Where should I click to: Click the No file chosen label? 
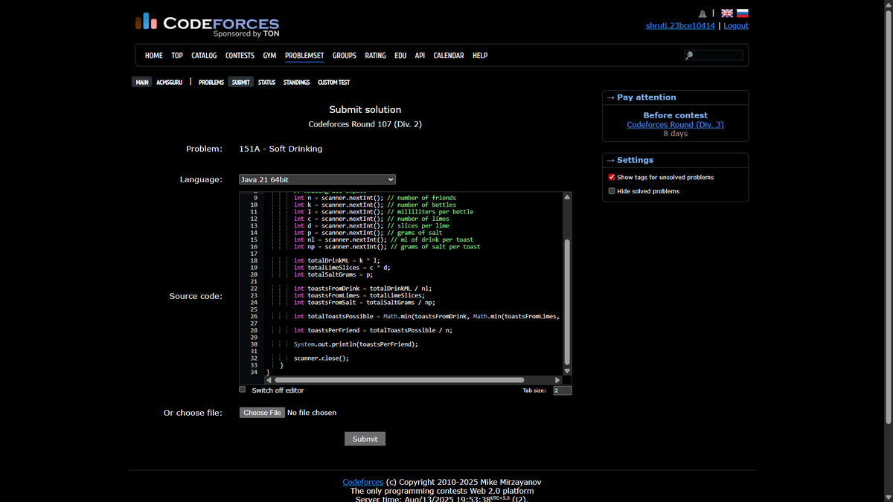click(312, 413)
